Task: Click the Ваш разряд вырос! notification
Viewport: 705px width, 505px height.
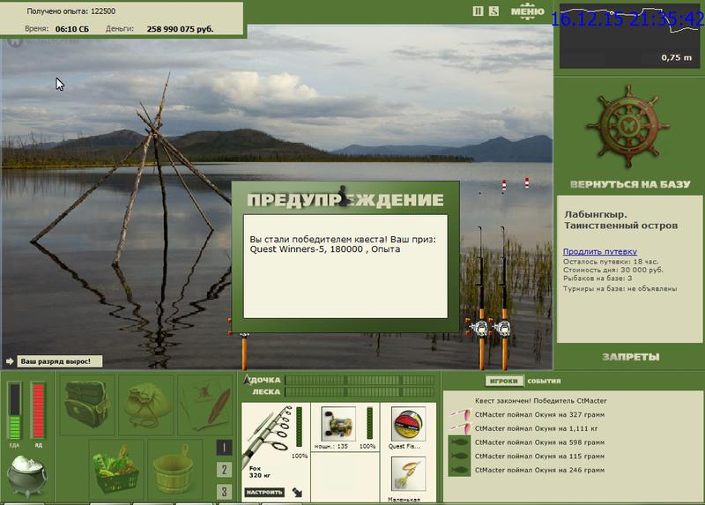Action: (59, 361)
